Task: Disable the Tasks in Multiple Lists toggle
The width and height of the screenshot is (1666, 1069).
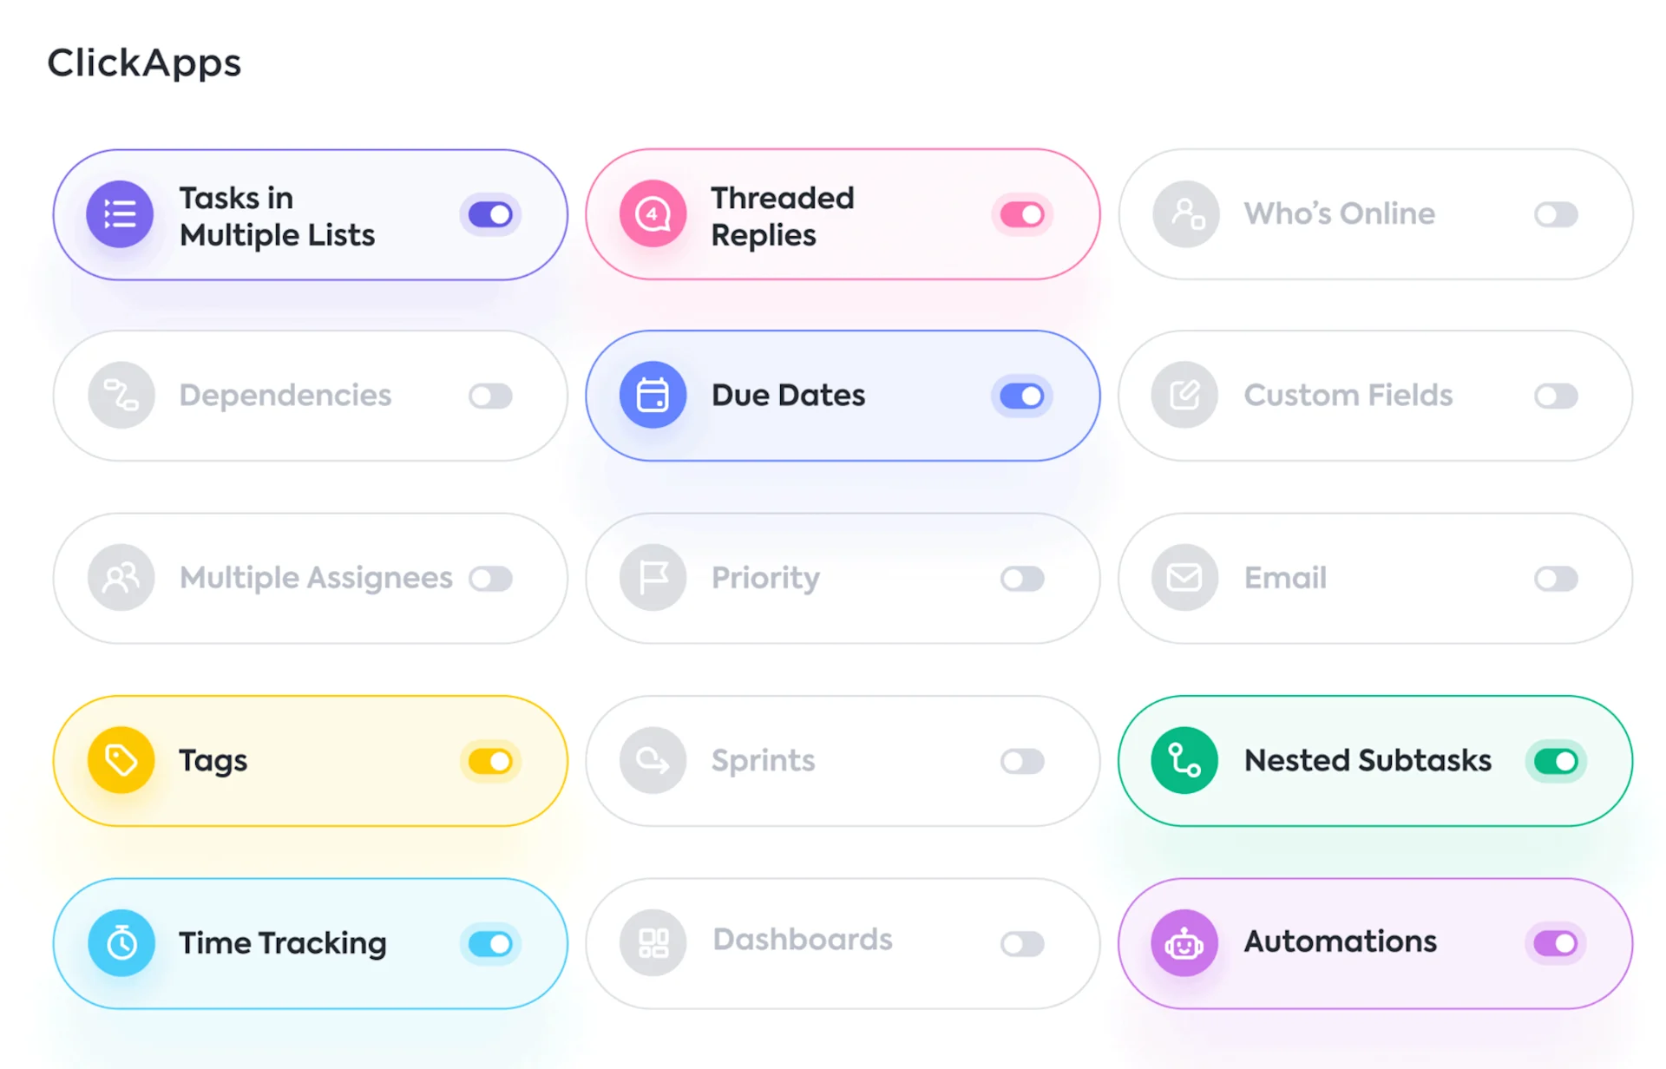Action: click(x=490, y=214)
